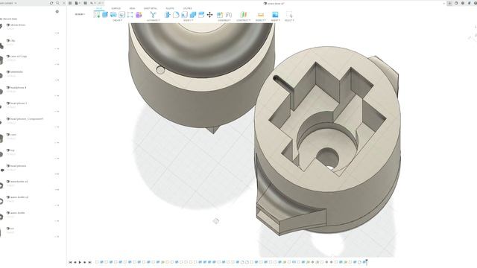
Task: Click the Joint icon in Assemble group
Action: click(x=229, y=15)
